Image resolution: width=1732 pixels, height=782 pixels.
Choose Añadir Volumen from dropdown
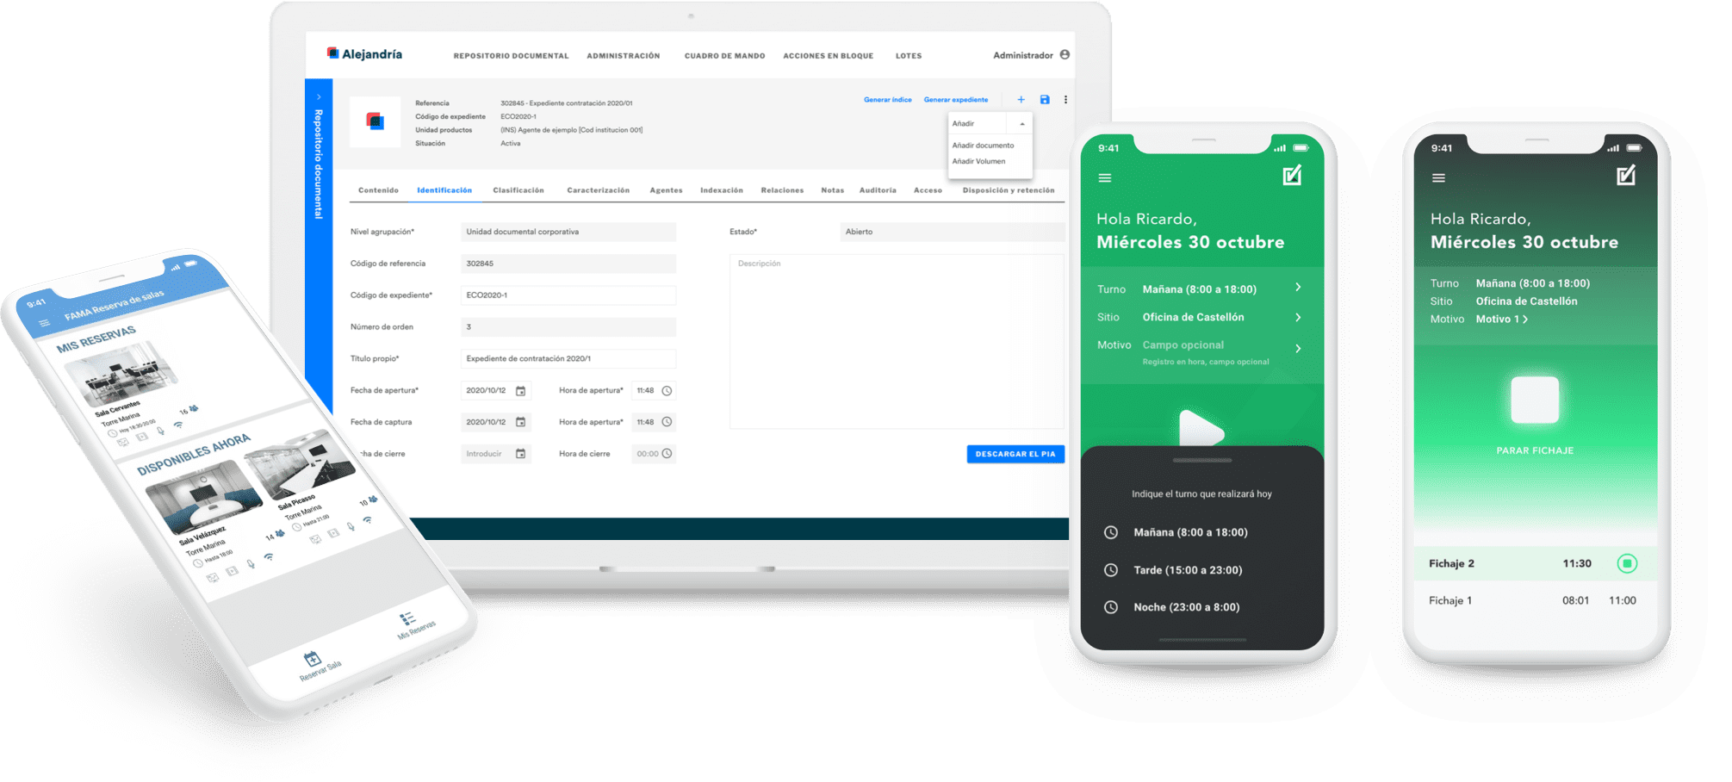click(978, 162)
